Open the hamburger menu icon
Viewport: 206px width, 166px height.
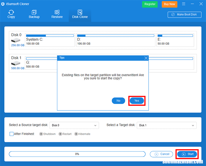tap(184, 4)
